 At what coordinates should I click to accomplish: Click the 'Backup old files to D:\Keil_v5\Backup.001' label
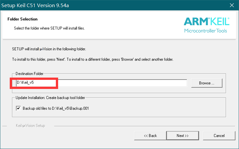(56, 108)
